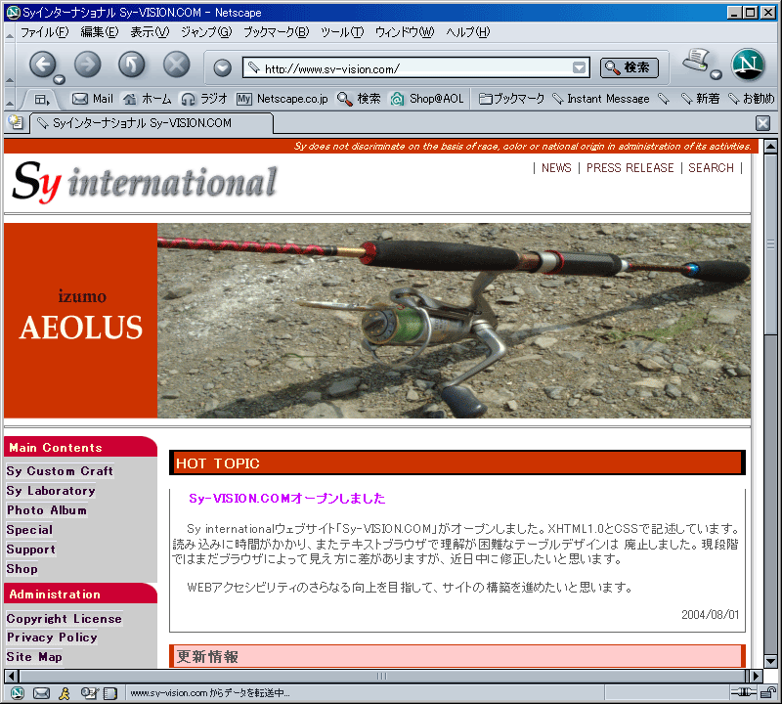Click the Sy international logo
Viewport: 782px width, 704px height.
145,182
